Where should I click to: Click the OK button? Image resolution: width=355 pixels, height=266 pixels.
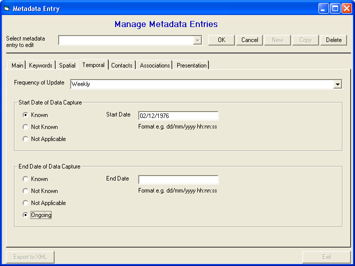point(221,40)
